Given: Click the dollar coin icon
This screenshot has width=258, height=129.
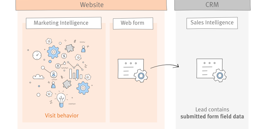Looking at the screenshot, I should click(x=64, y=56).
